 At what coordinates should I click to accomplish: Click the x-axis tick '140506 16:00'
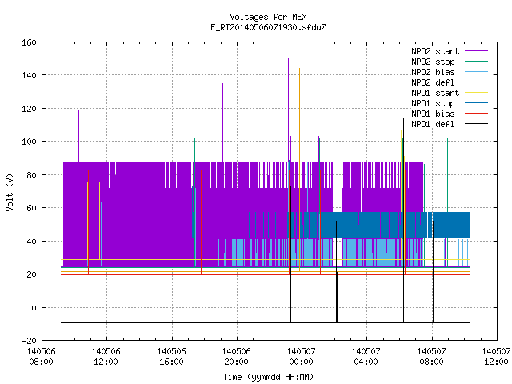click(x=171, y=357)
